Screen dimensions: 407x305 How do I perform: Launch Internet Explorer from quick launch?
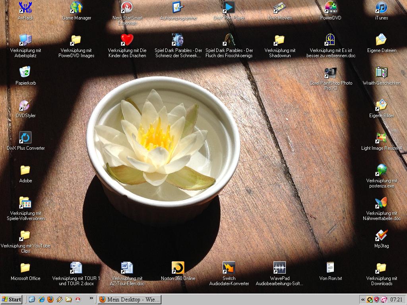[x=41, y=299]
